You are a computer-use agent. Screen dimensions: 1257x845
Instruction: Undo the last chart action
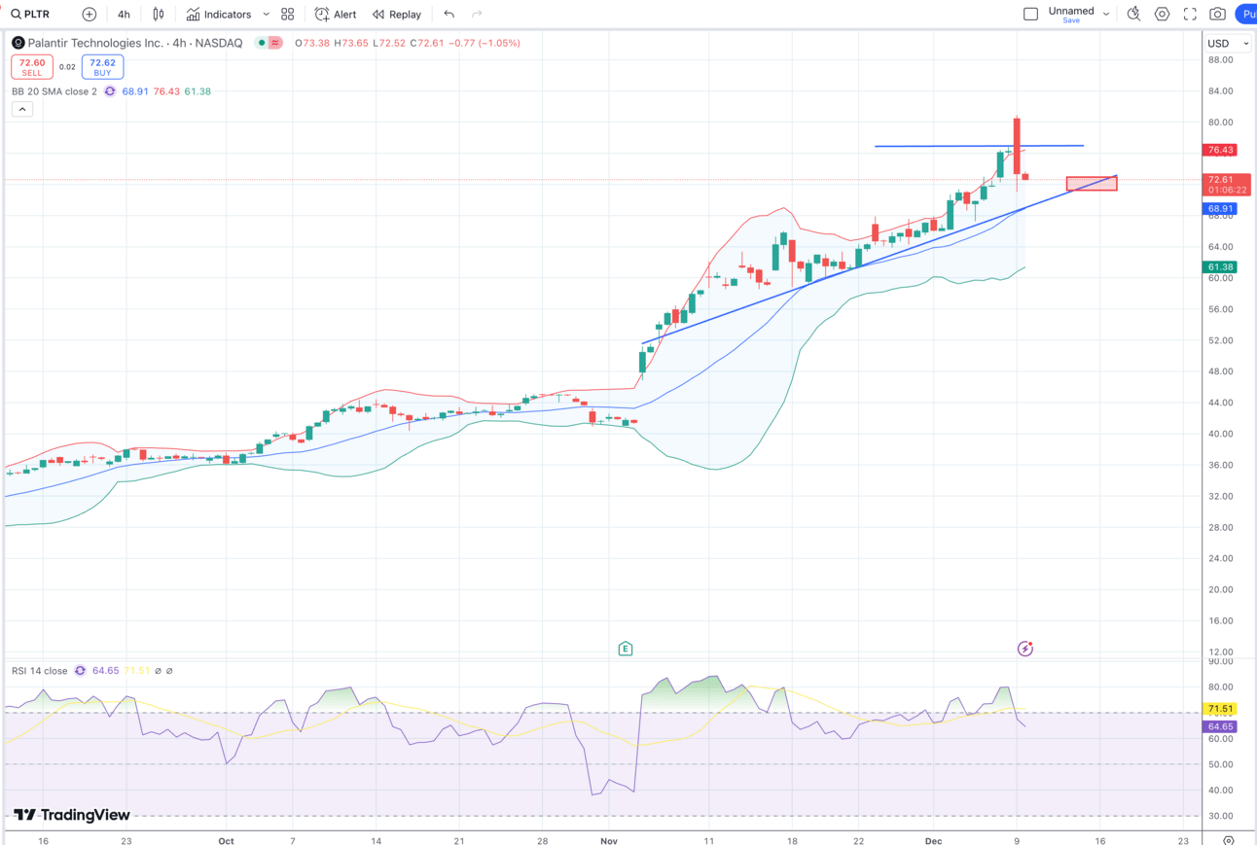pos(449,15)
